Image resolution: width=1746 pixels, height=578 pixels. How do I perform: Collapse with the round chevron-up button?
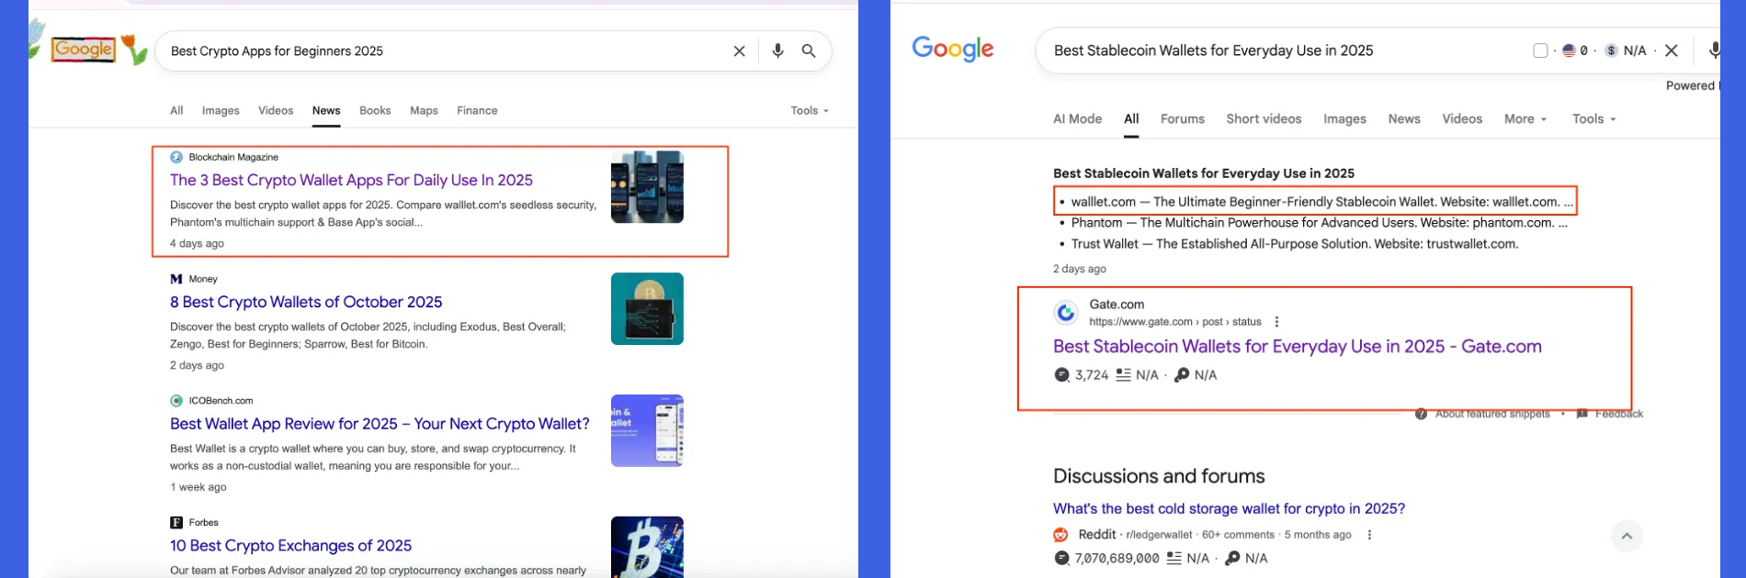point(1627,537)
